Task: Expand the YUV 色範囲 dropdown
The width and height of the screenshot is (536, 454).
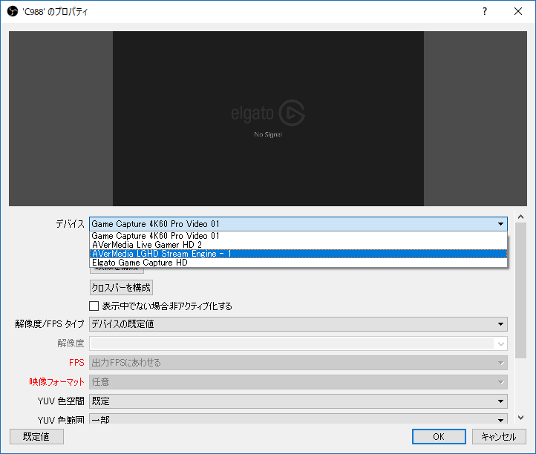Action: point(298,419)
